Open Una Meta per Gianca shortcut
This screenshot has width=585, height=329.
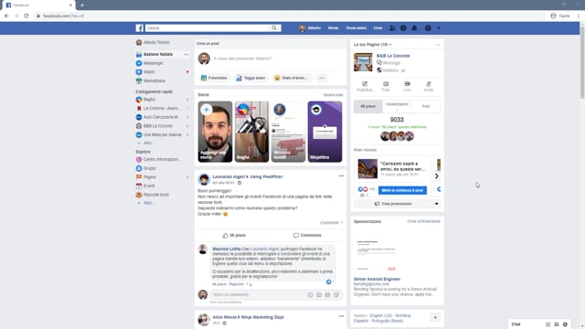pyautogui.click(x=163, y=134)
